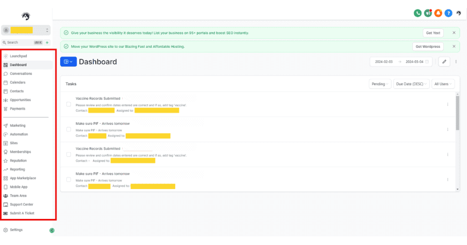Click the App Marketplace grid icon
Viewport: 467px width, 245px height.
point(5,178)
